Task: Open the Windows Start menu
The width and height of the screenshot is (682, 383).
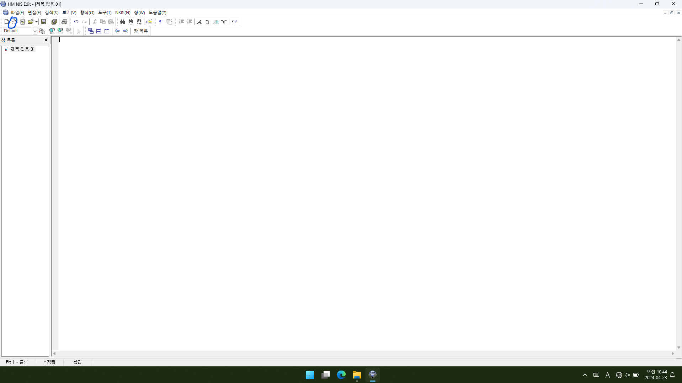Action: [310, 375]
